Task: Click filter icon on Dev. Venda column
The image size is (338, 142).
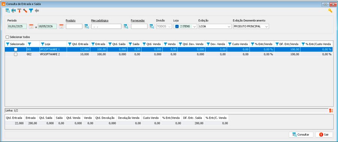Action: pyautogui.click(x=208, y=44)
